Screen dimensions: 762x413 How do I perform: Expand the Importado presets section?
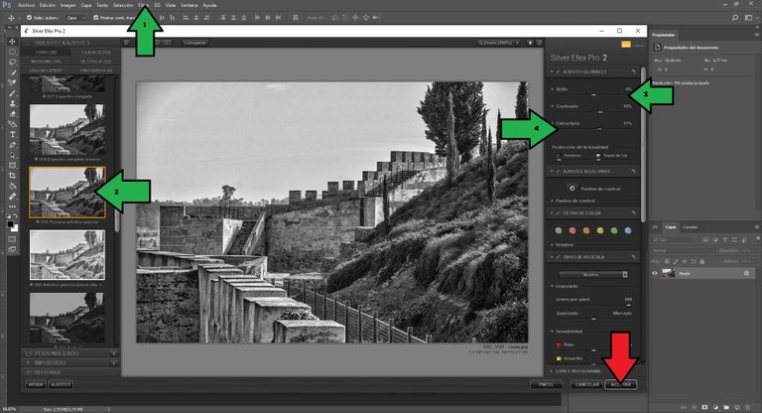[70, 363]
